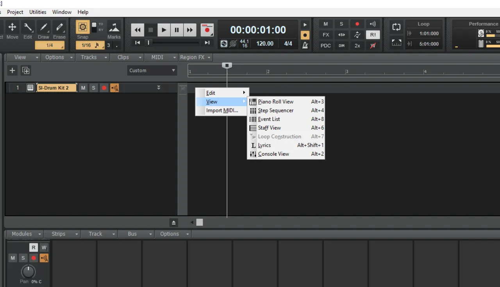Open the Project menu in menu bar

[x=15, y=12]
